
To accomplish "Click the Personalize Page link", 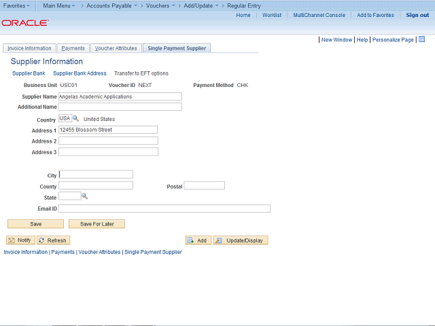I will 393,39.
